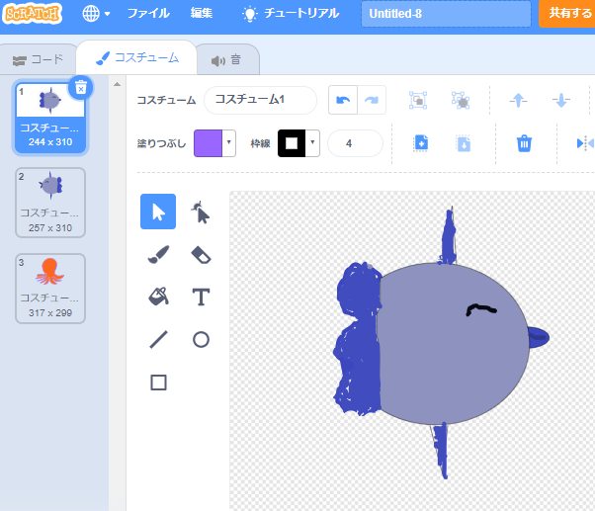Delete costume 1 using its trash badge
This screenshot has height=511, width=595.
coord(80,88)
